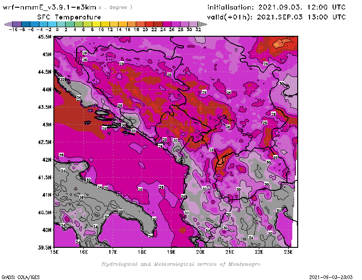Click the '41.5N' latitude axis label

point(44,177)
